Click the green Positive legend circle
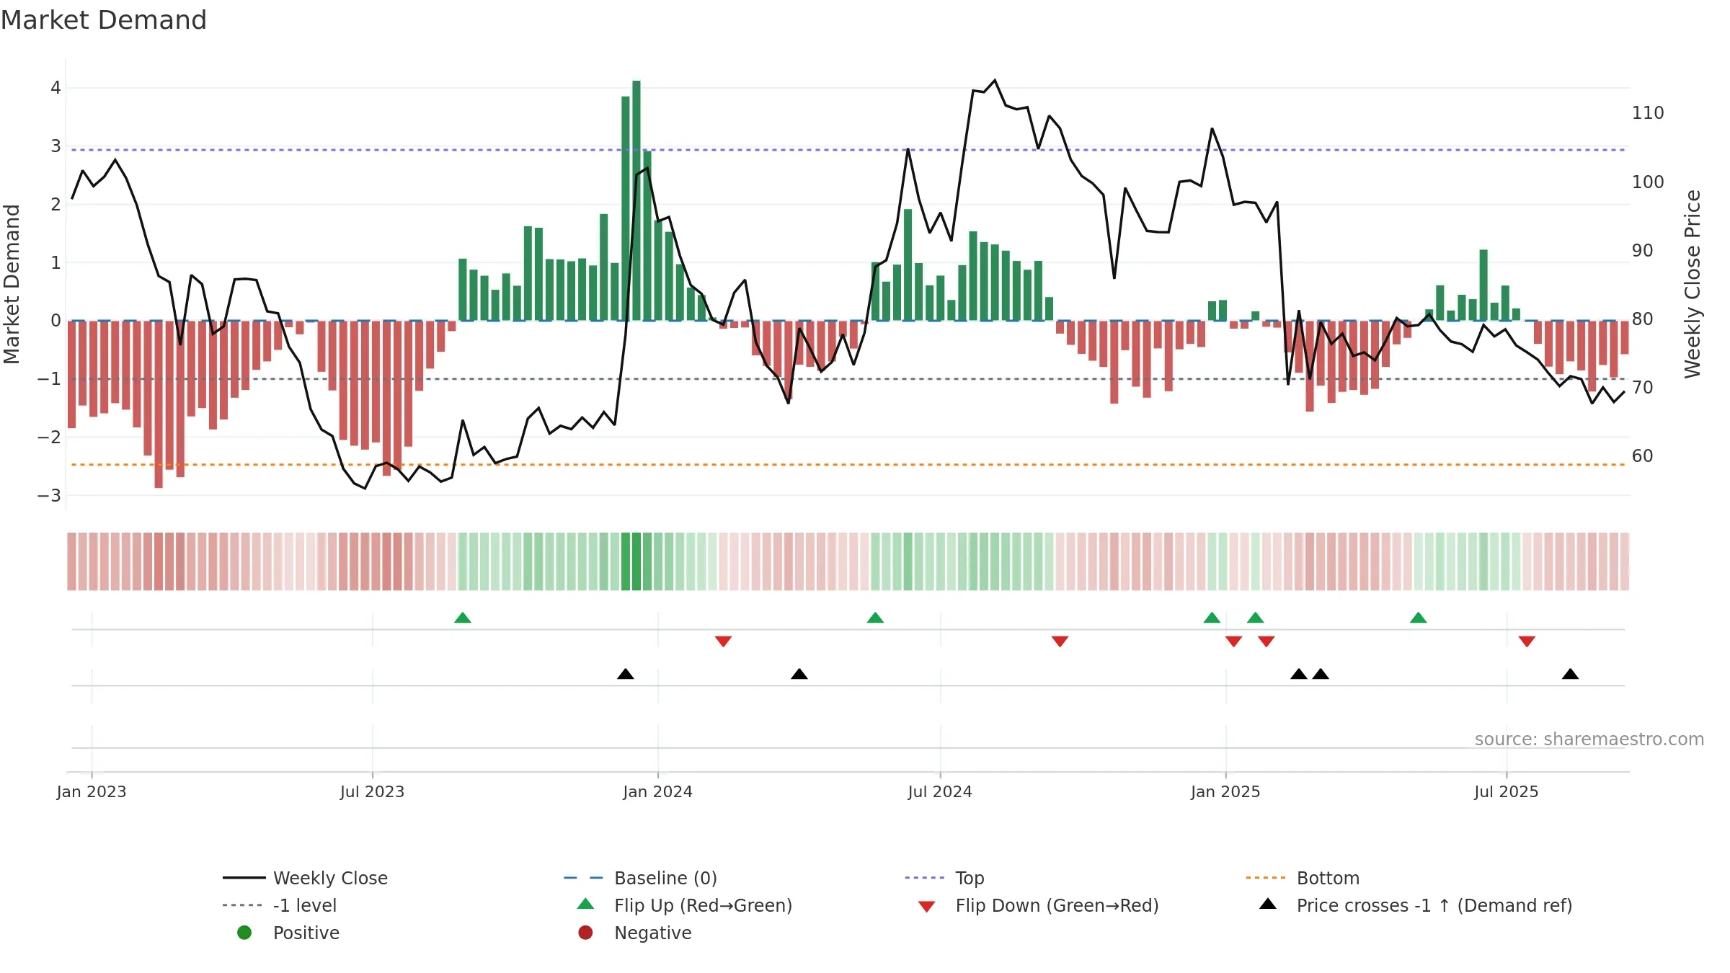This screenshot has width=1730, height=973. pos(244,933)
